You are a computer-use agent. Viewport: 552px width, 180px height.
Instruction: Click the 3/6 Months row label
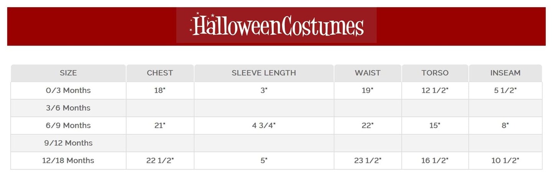(x=68, y=108)
